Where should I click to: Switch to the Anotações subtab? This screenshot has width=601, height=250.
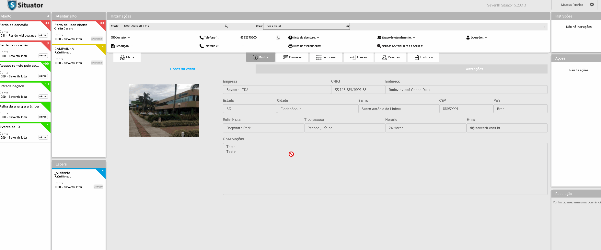point(402,69)
